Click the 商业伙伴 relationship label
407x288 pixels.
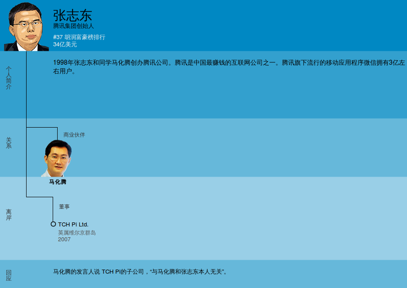(74, 135)
